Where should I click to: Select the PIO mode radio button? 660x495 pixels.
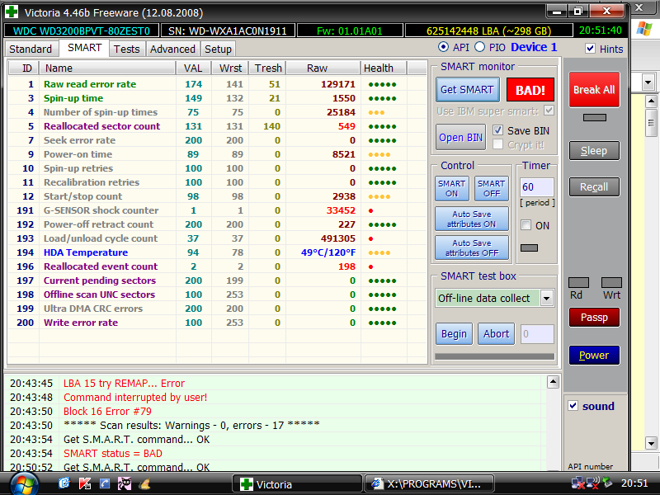coord(480,47)
